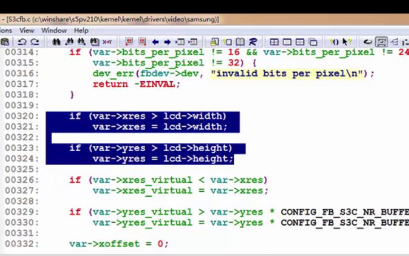Click line number 00325

pos(21,169)
